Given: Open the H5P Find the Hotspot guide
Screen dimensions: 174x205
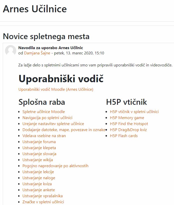Looking at the screenshot, I should (x=129, y=124).
